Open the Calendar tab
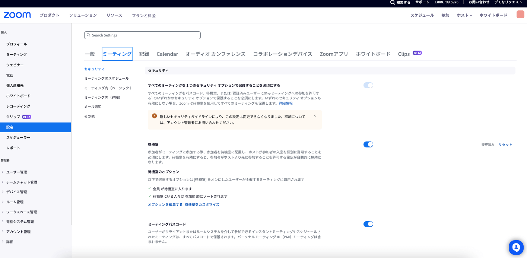 point(167,54)
